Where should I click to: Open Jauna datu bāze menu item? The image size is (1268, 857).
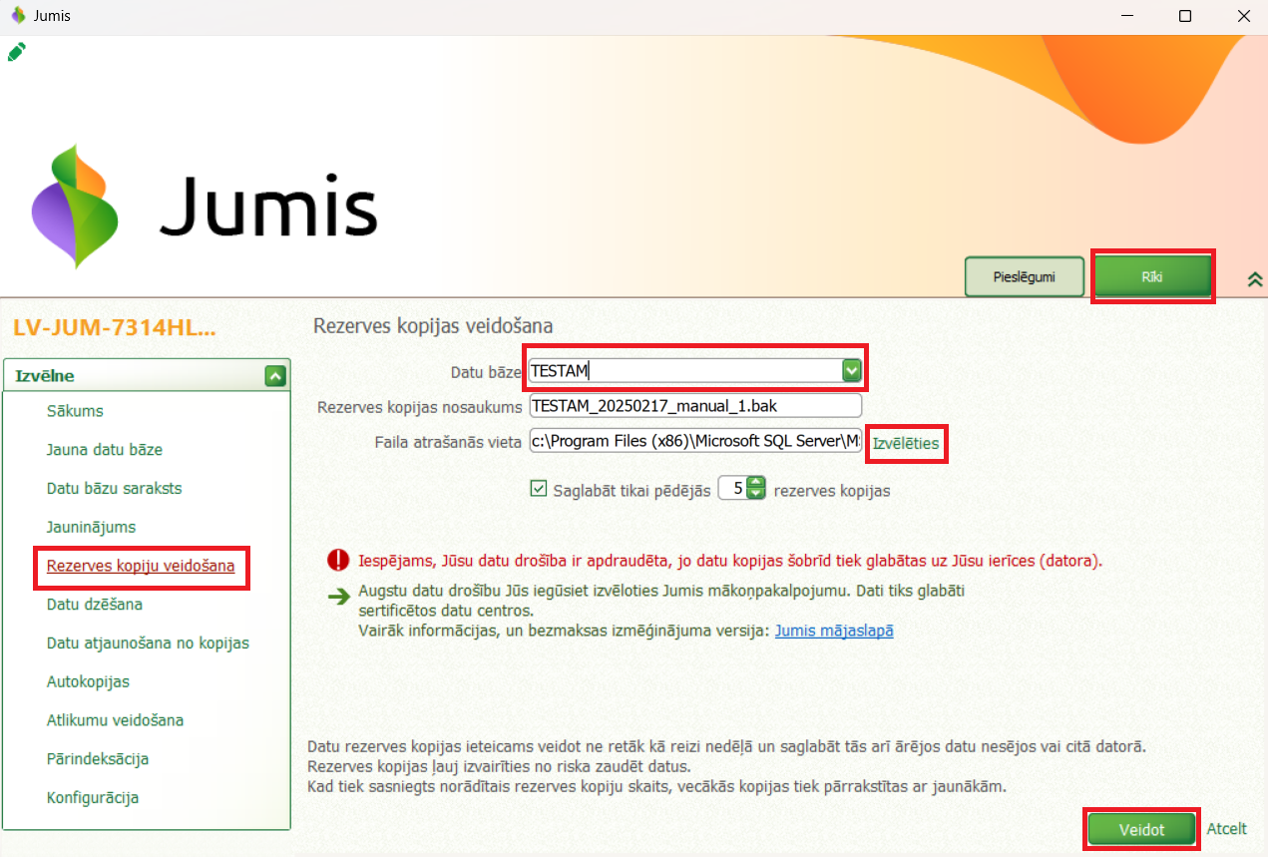pos(105,450)
